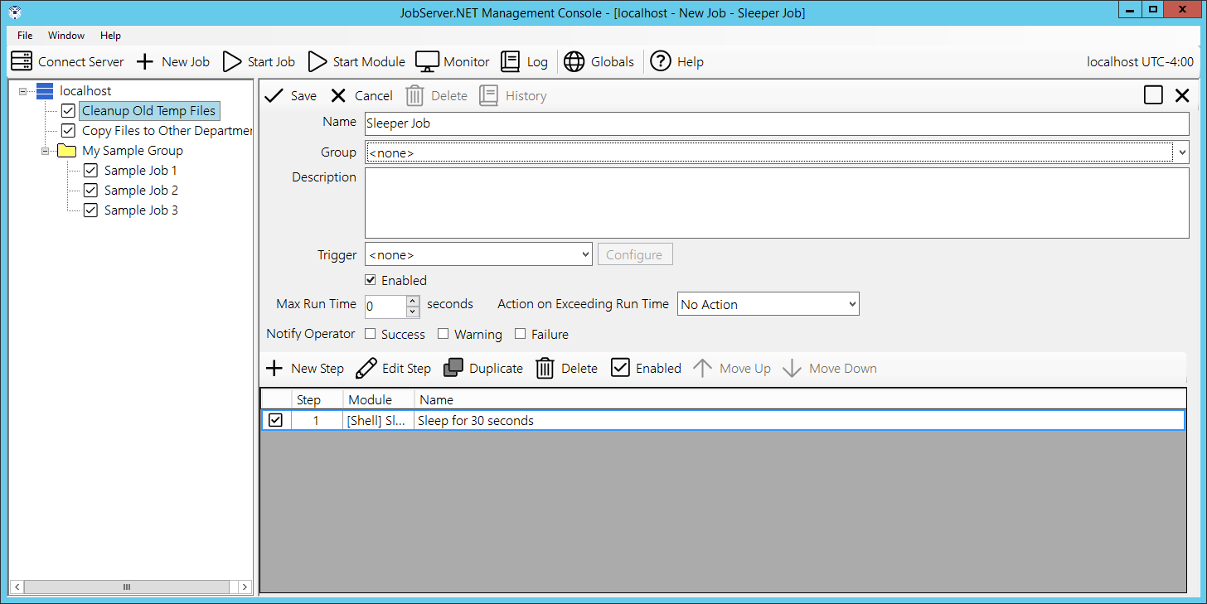Image resolution: width=1207 pixels, height=604 pixels.
Task: Cancel editing the job
Action: pyautogui.click(x=361, y=95)
